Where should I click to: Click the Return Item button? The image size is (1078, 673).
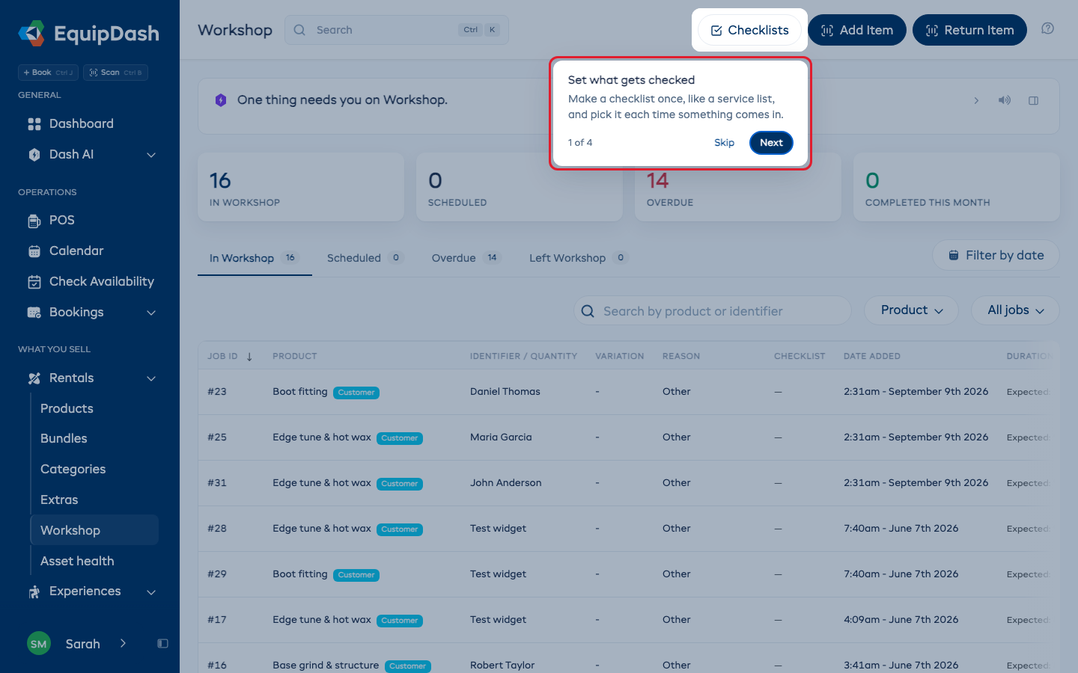[969, 30]
